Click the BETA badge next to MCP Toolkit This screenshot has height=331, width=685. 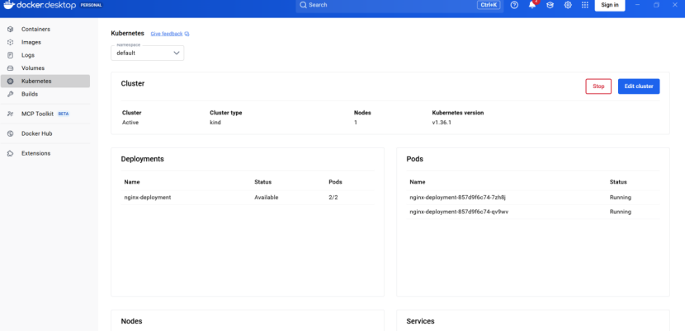coord(64,114)
